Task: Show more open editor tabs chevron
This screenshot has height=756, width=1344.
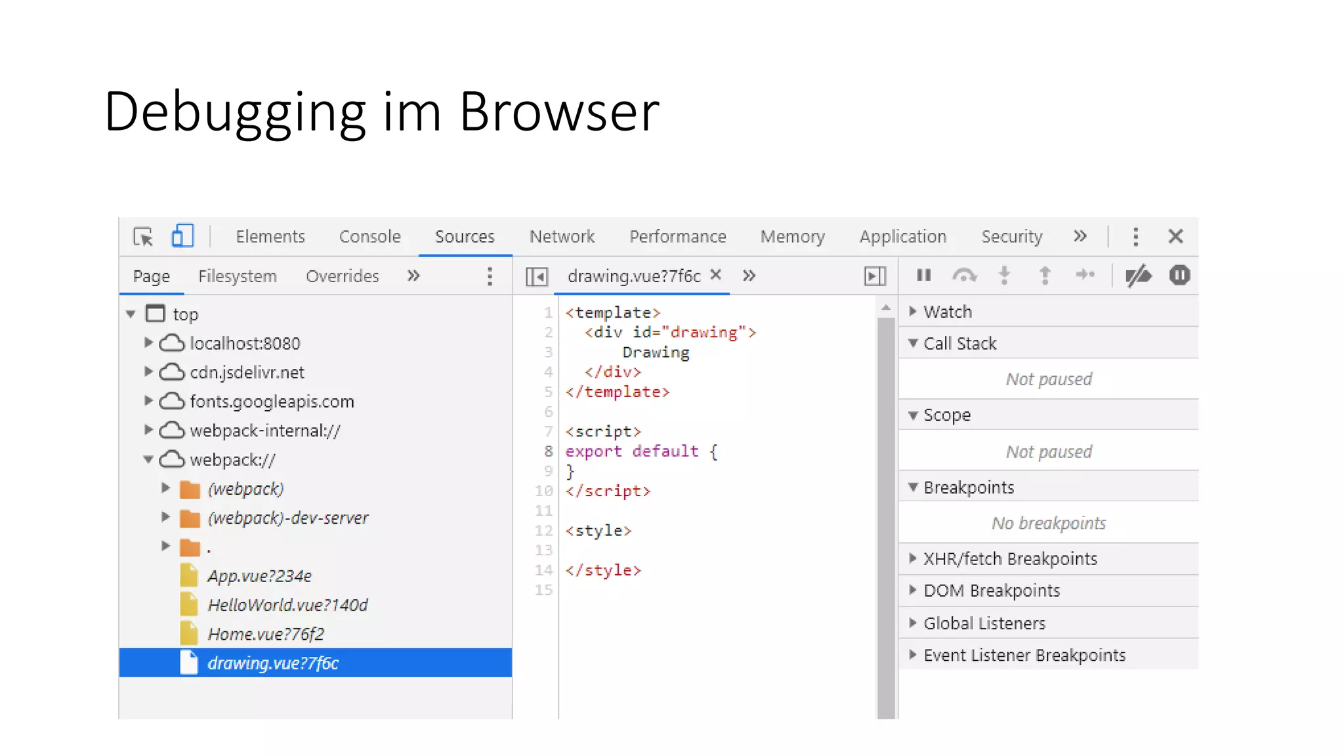Action: [x=749, y=276]
